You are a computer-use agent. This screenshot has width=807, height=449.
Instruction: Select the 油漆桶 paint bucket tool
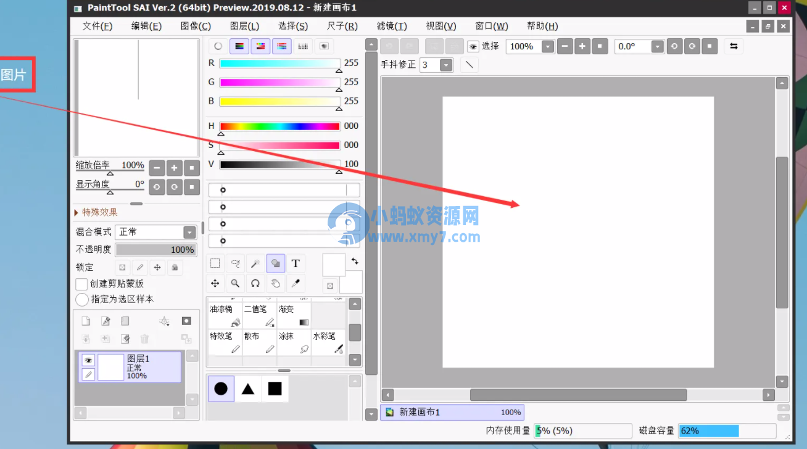pos(224,313)
